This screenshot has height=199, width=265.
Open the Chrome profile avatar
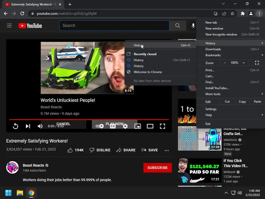coord(251,13)
